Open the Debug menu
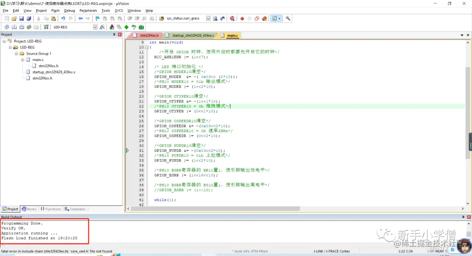The image size is (472, 256). (69, 11)
